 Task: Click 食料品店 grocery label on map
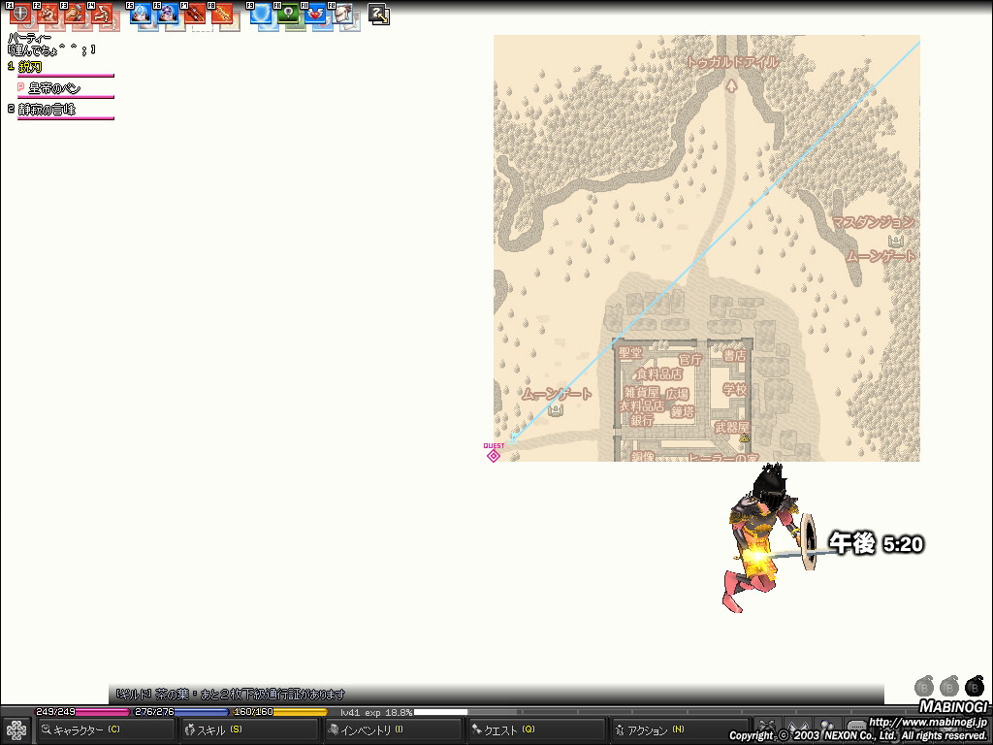658,374
